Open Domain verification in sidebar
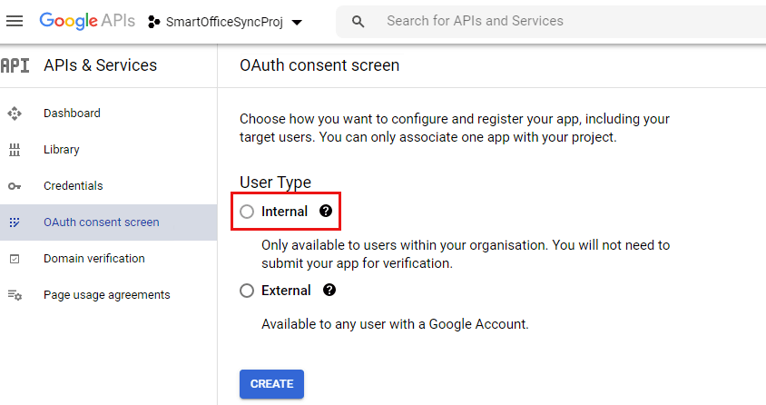 pos(108,259)
